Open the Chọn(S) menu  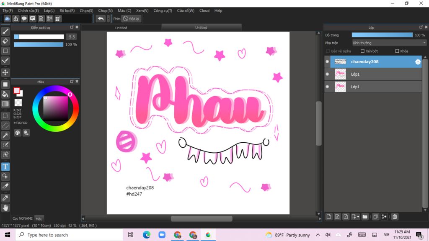[x=86, y=10]
